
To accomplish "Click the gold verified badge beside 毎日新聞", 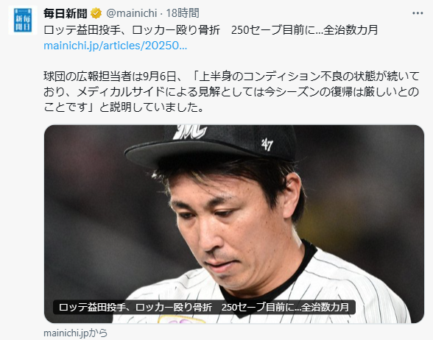I will point(96,13).
